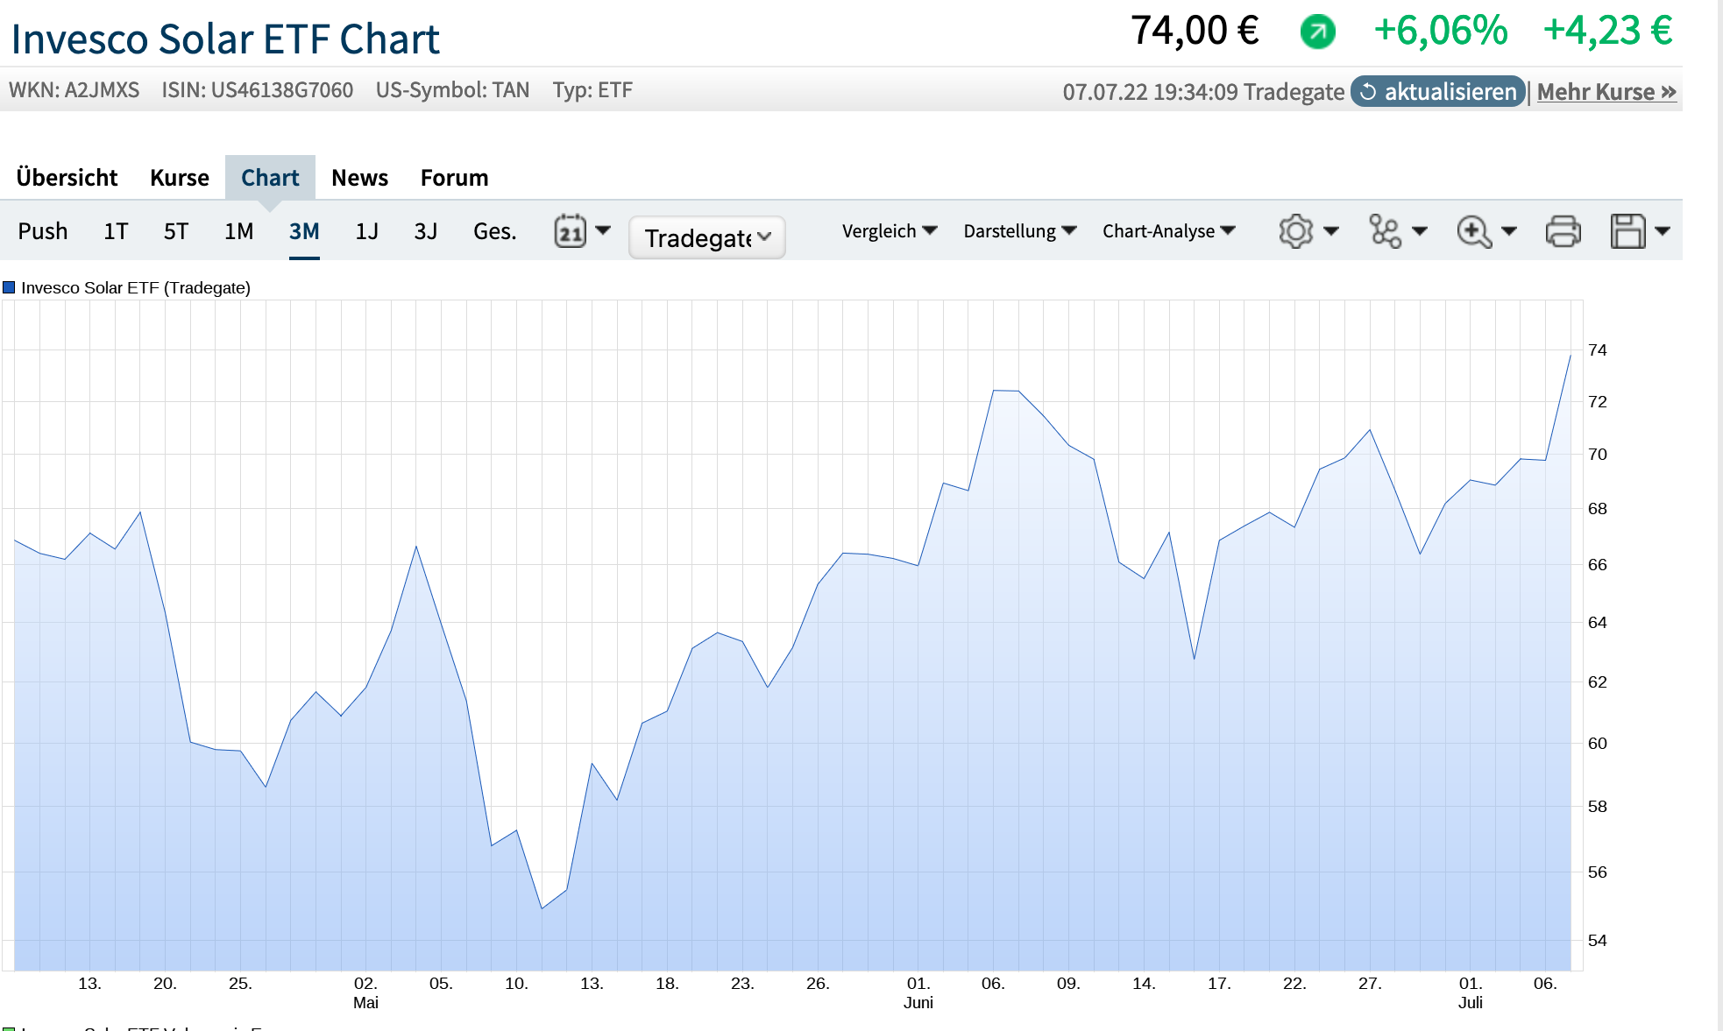The image size is (1723, 1031).
Task: Click the refresh icon in aktualisieren button
Action: [x=1365, y=91]
